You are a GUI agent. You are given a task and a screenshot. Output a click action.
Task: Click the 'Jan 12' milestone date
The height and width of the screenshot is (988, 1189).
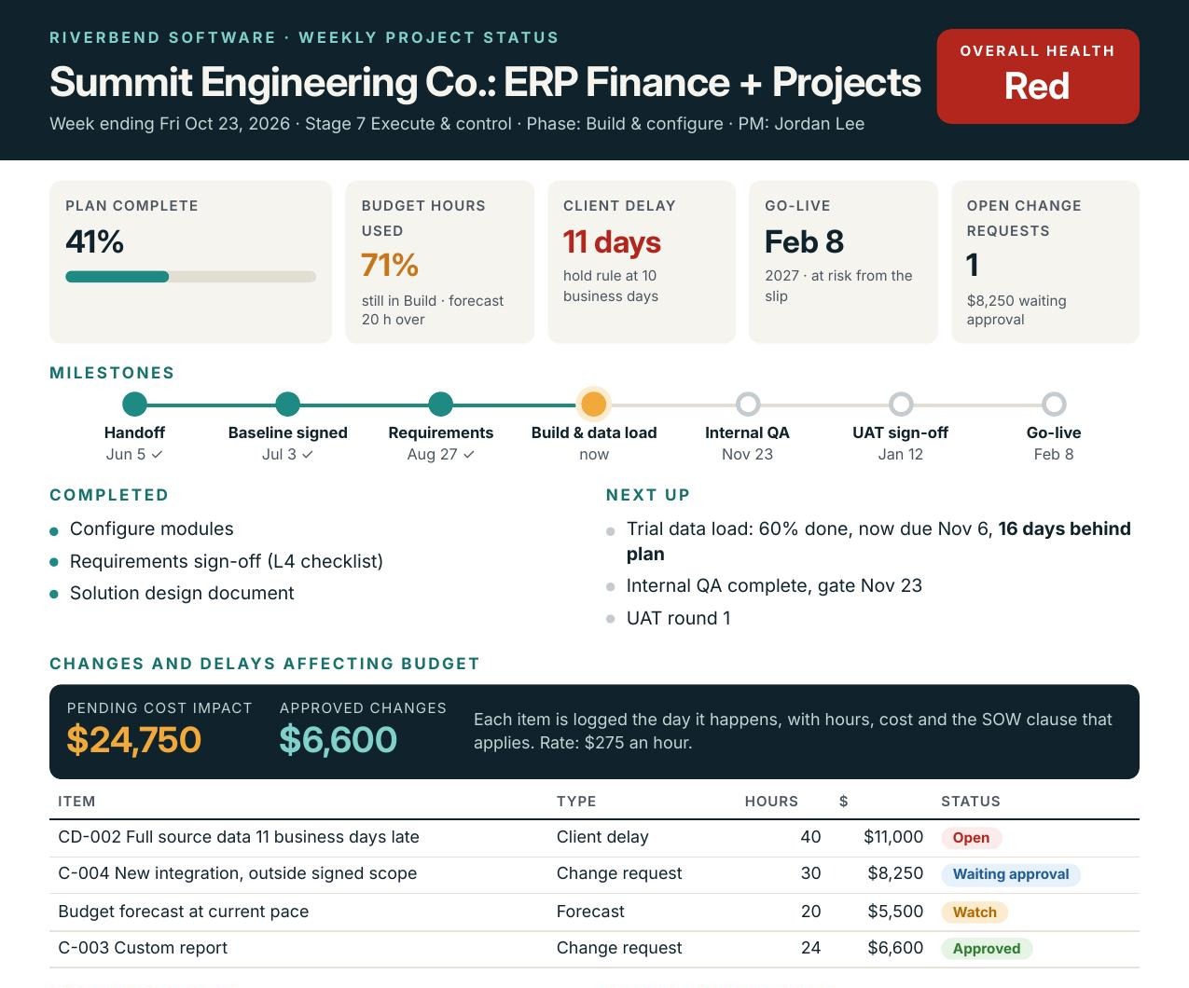tap(901, 455)
